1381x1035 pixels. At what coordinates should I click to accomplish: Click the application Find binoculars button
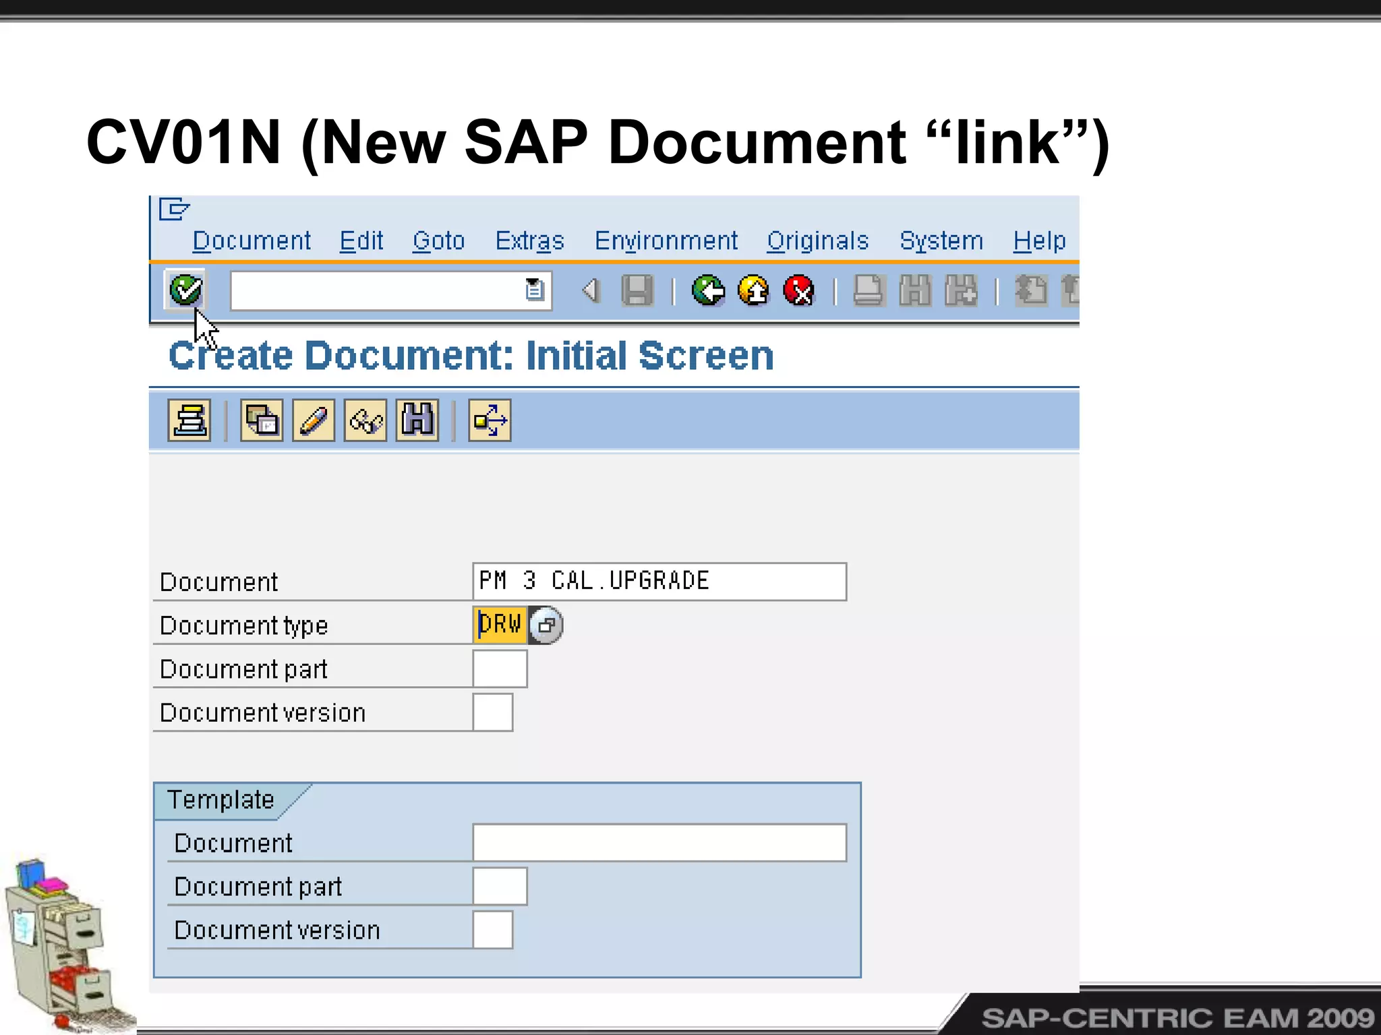tap(417, 420)
